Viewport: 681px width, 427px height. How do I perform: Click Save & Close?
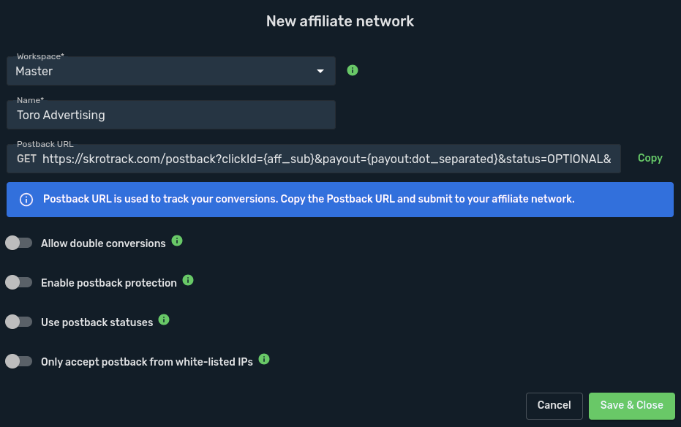point(631,406)
